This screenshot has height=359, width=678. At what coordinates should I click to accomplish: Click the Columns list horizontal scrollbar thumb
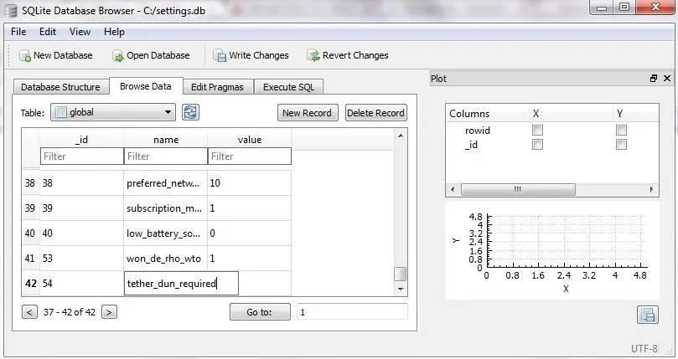(x=518, y=189)
